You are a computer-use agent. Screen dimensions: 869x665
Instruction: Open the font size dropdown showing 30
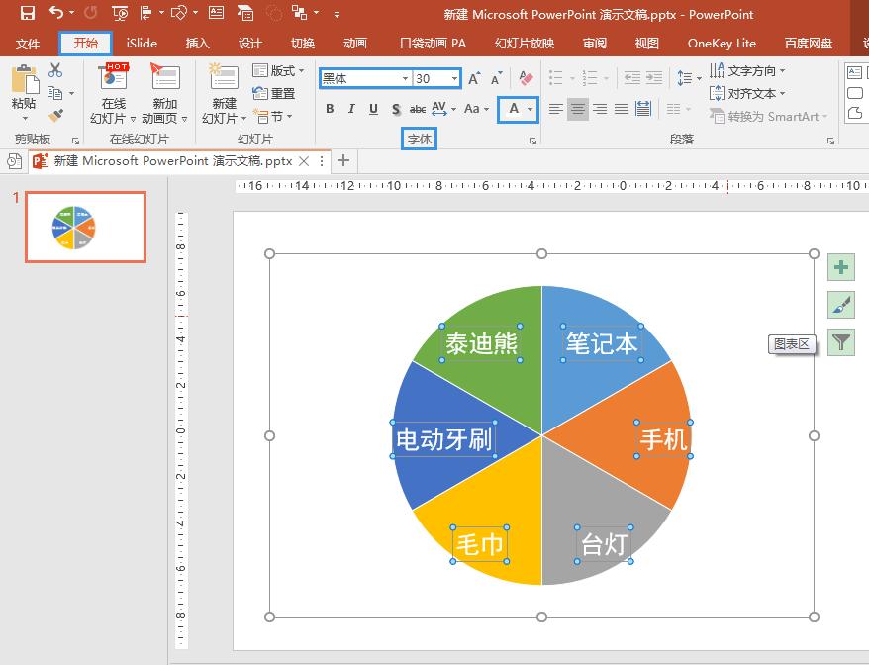coord(454,78)
